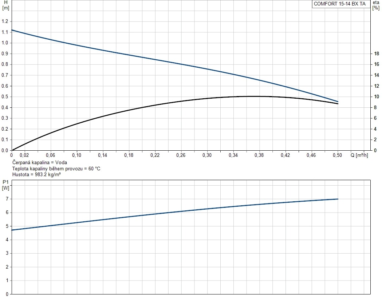Viewport: 382px width, 301px height.
Task: Click the COMFORT 15-14 BX TA legend label
Action: [x=340, y=4]
